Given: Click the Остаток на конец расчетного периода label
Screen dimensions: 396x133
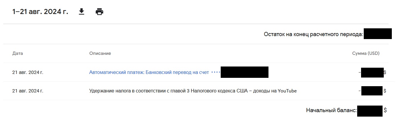Looking at the screenshot, I should [314, 34].
